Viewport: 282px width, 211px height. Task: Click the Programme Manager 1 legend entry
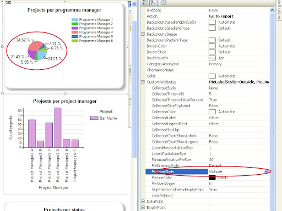click(x=92, y=20)
